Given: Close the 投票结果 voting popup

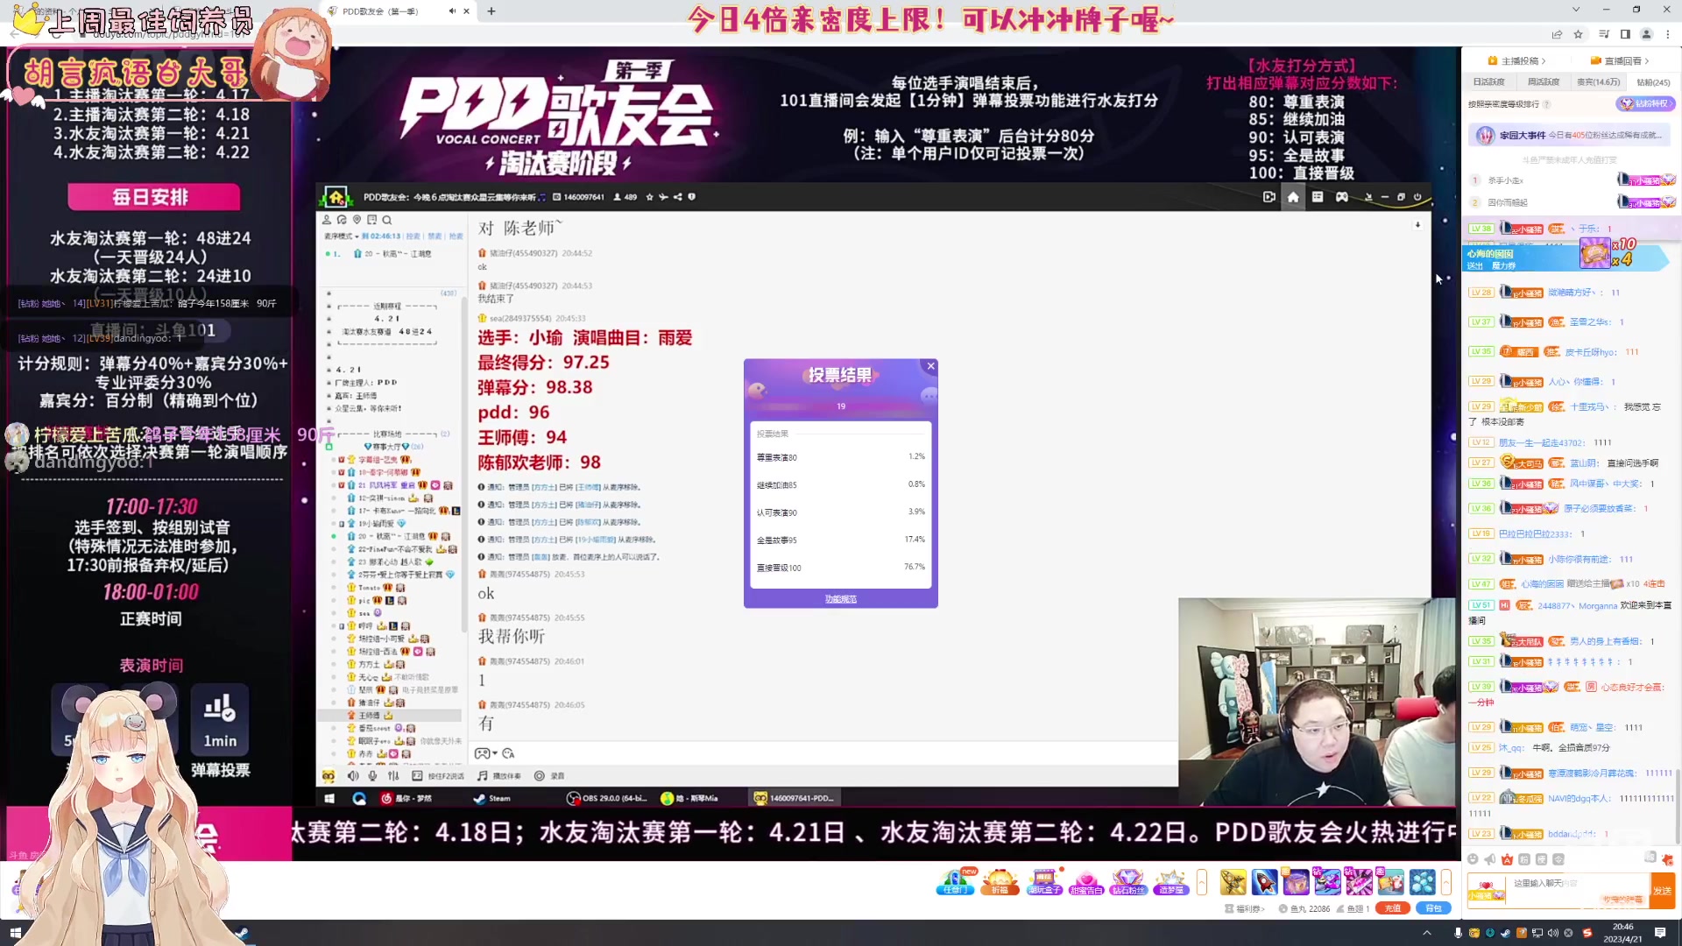Looking at the screenshot, I should coord(930,366).
